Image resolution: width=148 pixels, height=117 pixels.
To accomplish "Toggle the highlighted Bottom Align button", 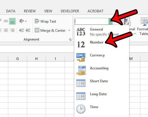I will [12, 21].
